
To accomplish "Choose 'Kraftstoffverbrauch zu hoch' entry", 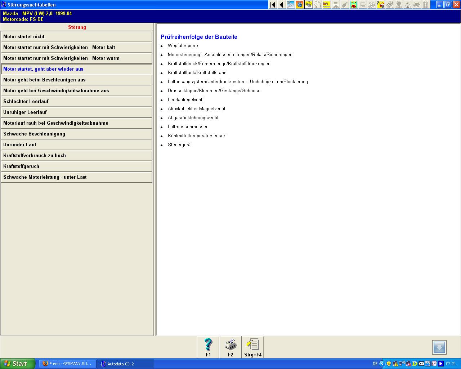I will click(x=76, y=155).
